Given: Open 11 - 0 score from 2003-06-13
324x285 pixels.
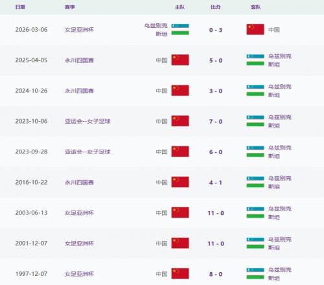Looking at the screenshot, I should (x=216, y=213).
